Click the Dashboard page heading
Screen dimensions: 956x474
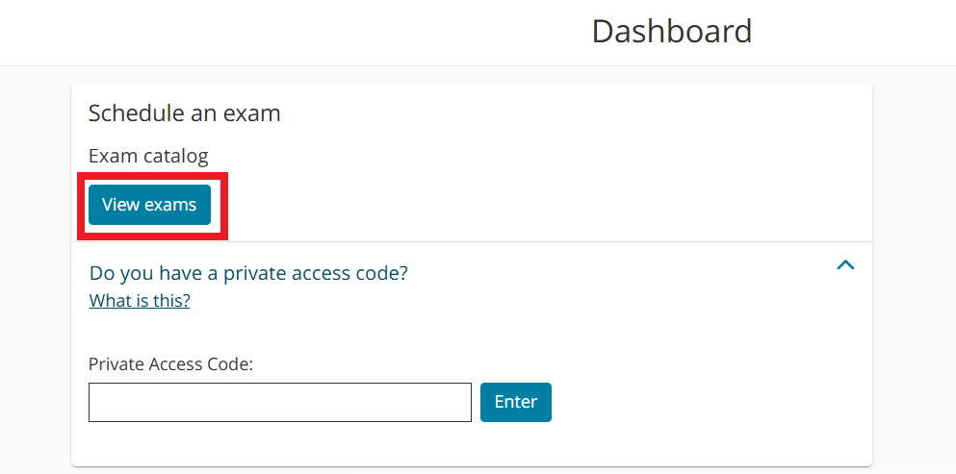[671, 31]
